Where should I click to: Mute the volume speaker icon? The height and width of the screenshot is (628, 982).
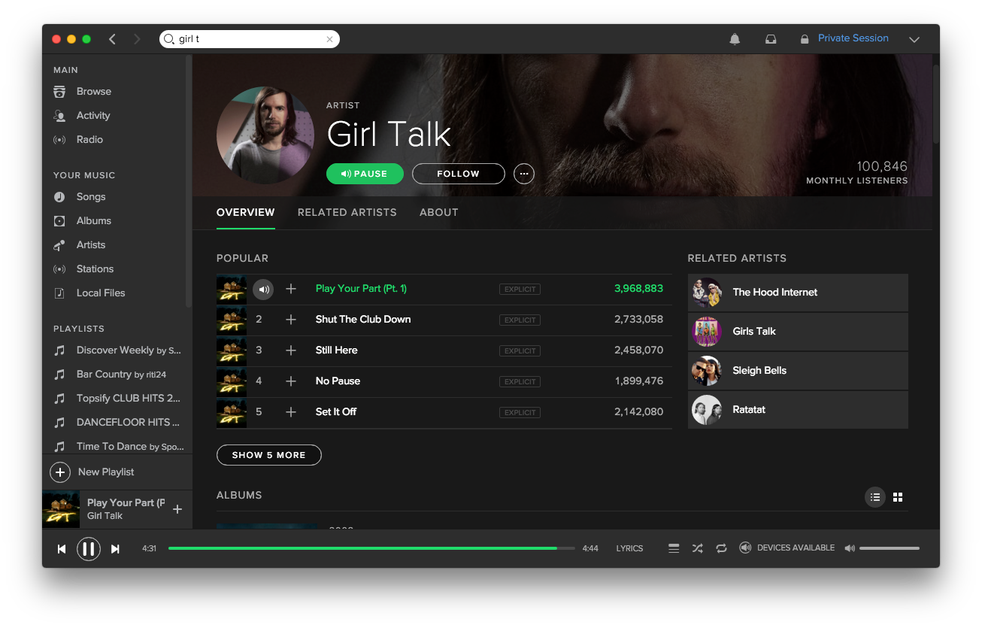click(x=850, y=549)
